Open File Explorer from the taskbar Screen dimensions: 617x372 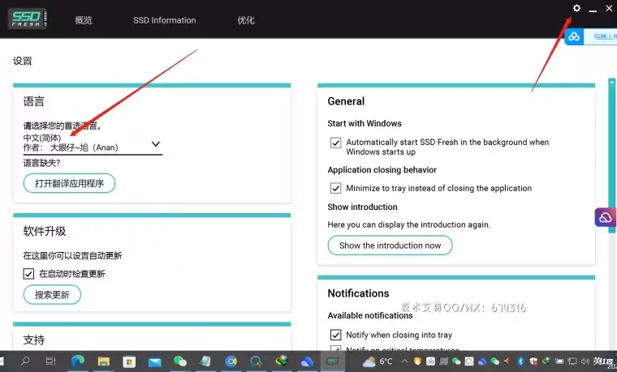104,361
